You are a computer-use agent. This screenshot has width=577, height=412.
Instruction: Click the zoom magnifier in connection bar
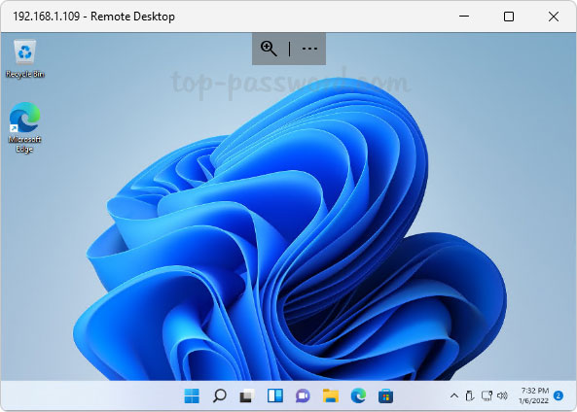point(269,49)
